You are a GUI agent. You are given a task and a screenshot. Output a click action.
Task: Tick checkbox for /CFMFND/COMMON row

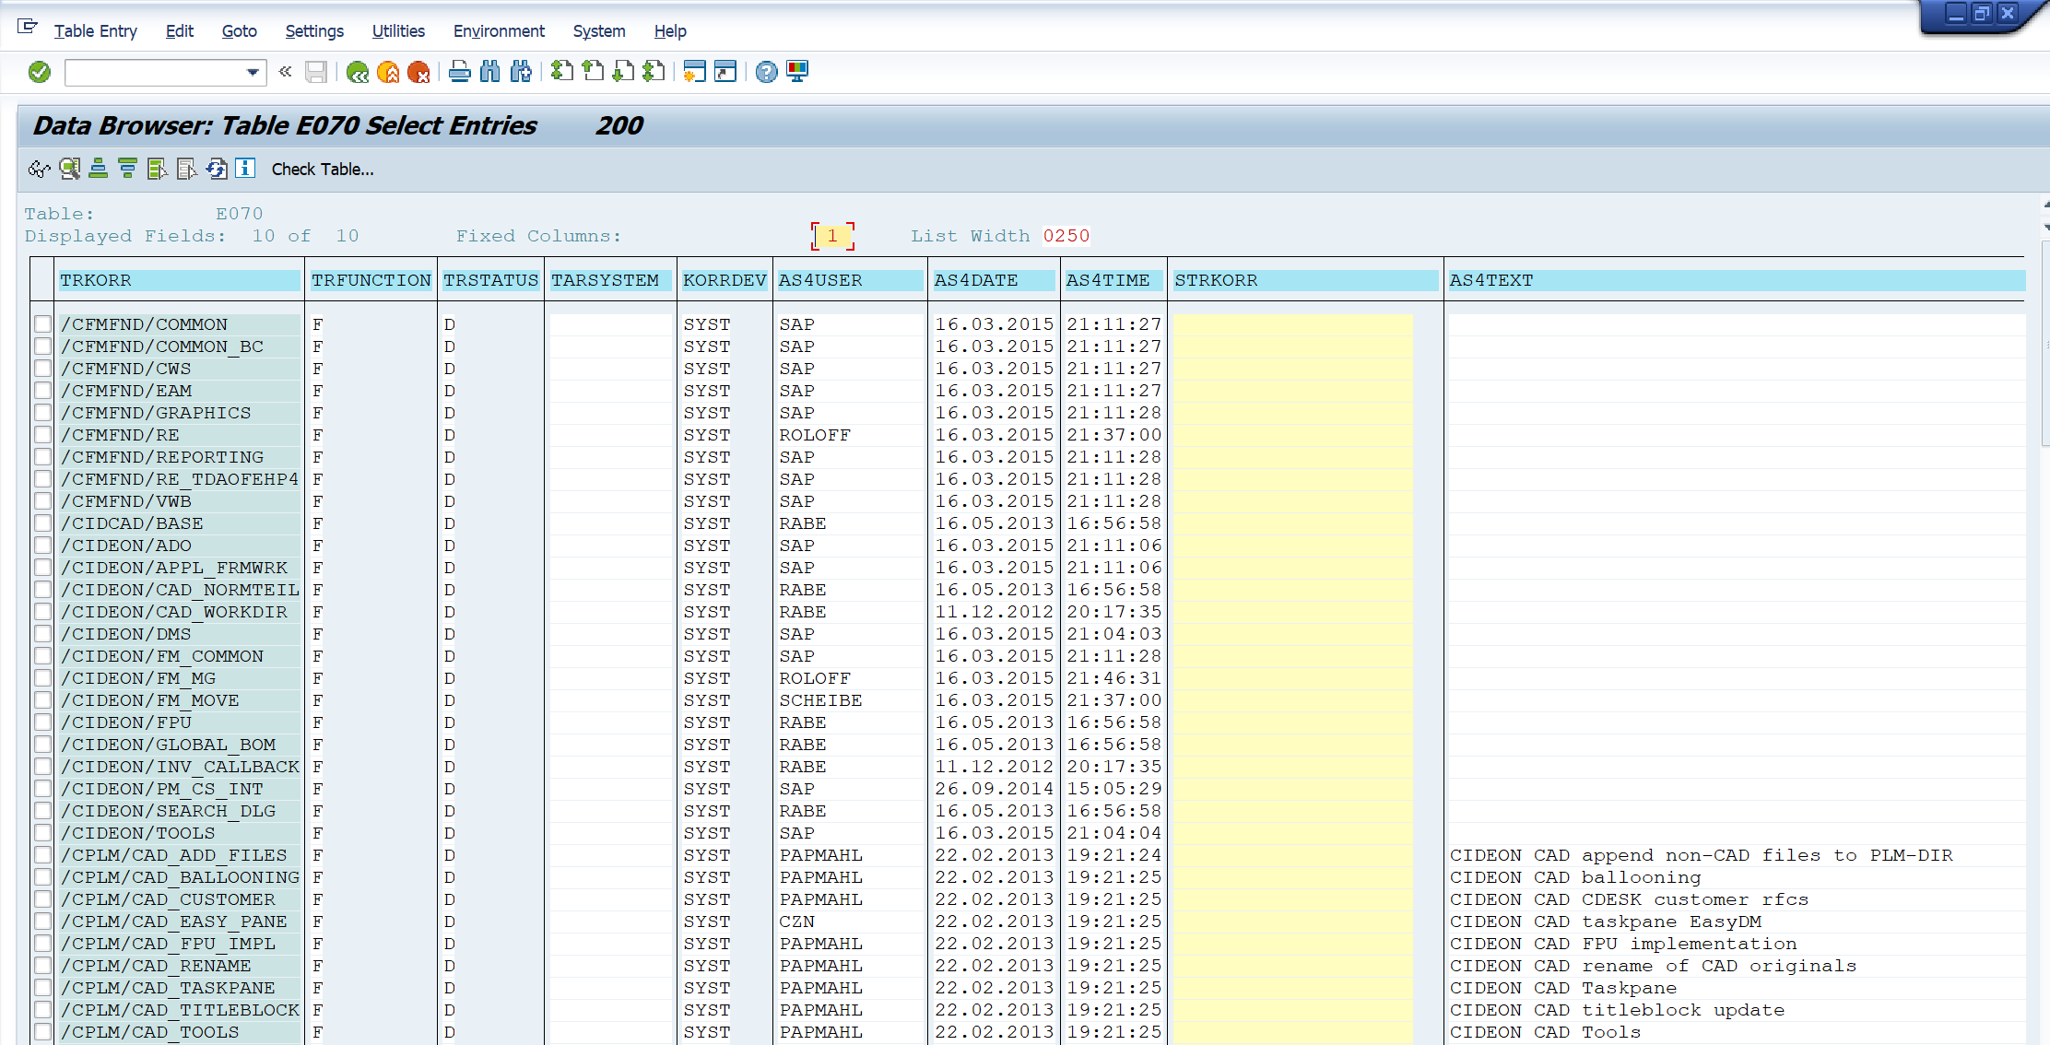(x=43, y=324)
